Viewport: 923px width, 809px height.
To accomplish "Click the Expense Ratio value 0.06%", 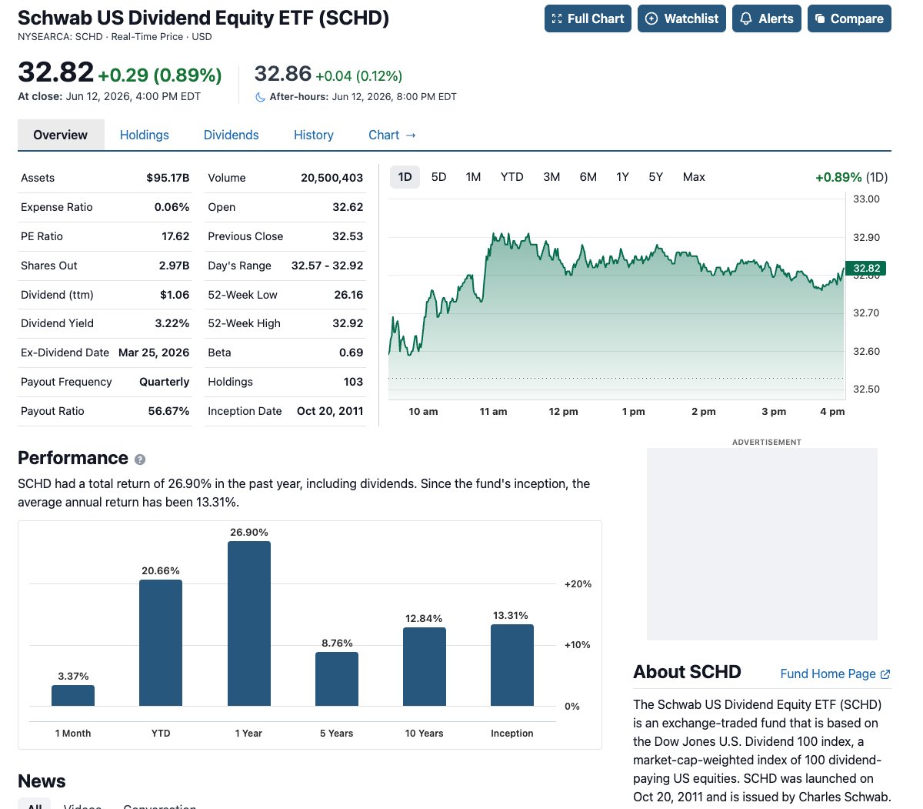I will tap(172, 207).
